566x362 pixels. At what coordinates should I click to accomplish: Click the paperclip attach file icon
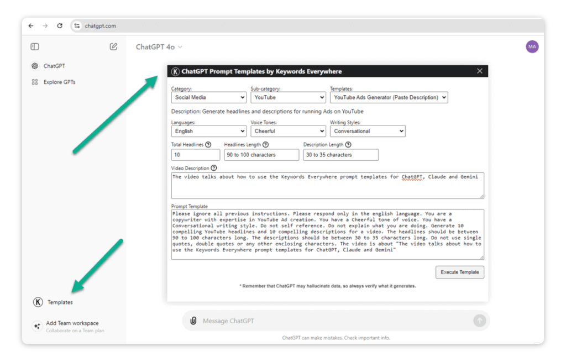pyautogui.click(x=193, y=321)
